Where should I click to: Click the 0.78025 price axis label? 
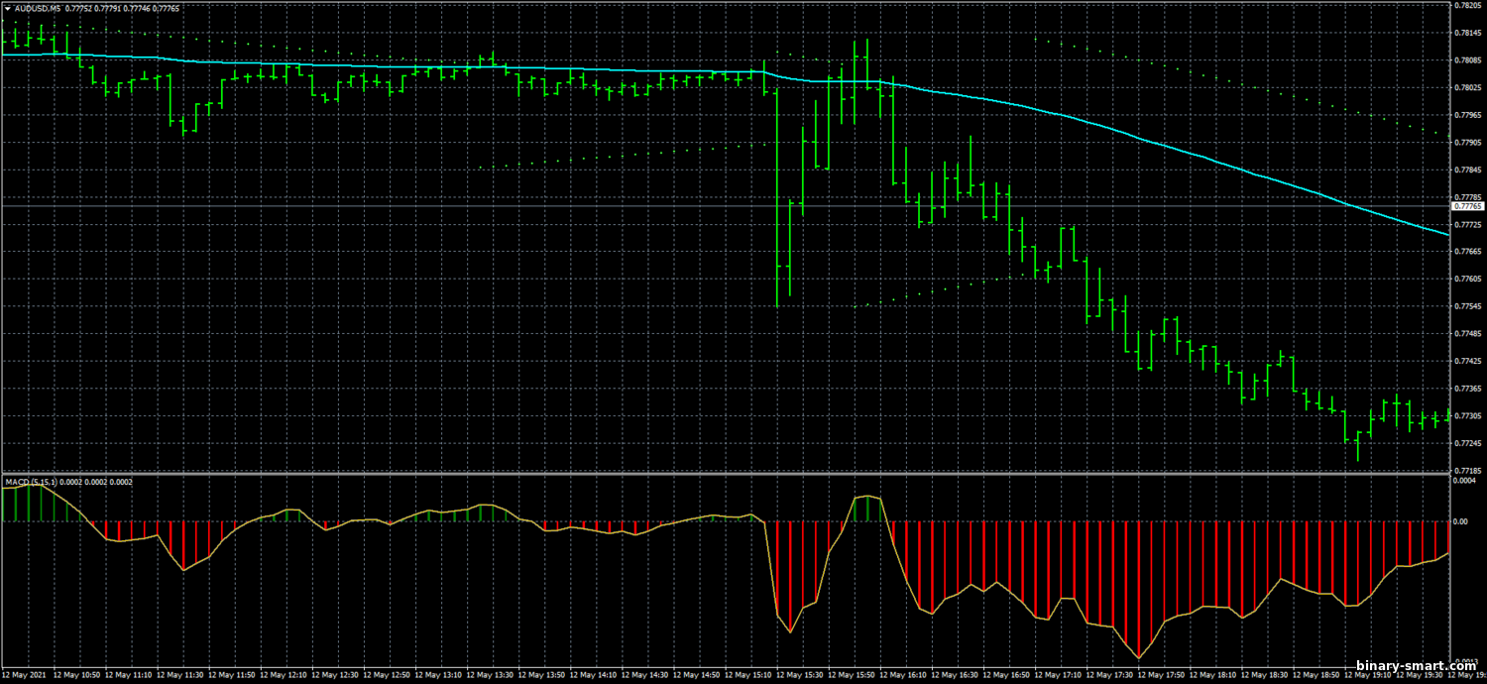click(x=1468, y=87)
